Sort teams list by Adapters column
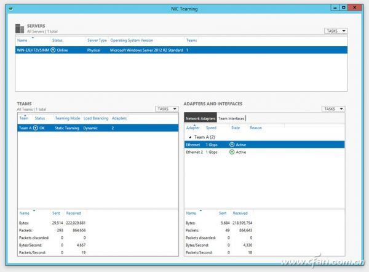Viewport: 369px width, 272px height. pos(119,118)
